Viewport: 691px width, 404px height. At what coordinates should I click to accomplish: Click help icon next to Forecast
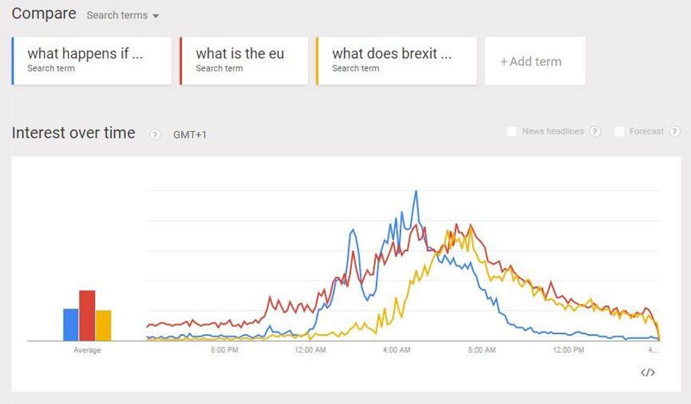pos(675,131)
